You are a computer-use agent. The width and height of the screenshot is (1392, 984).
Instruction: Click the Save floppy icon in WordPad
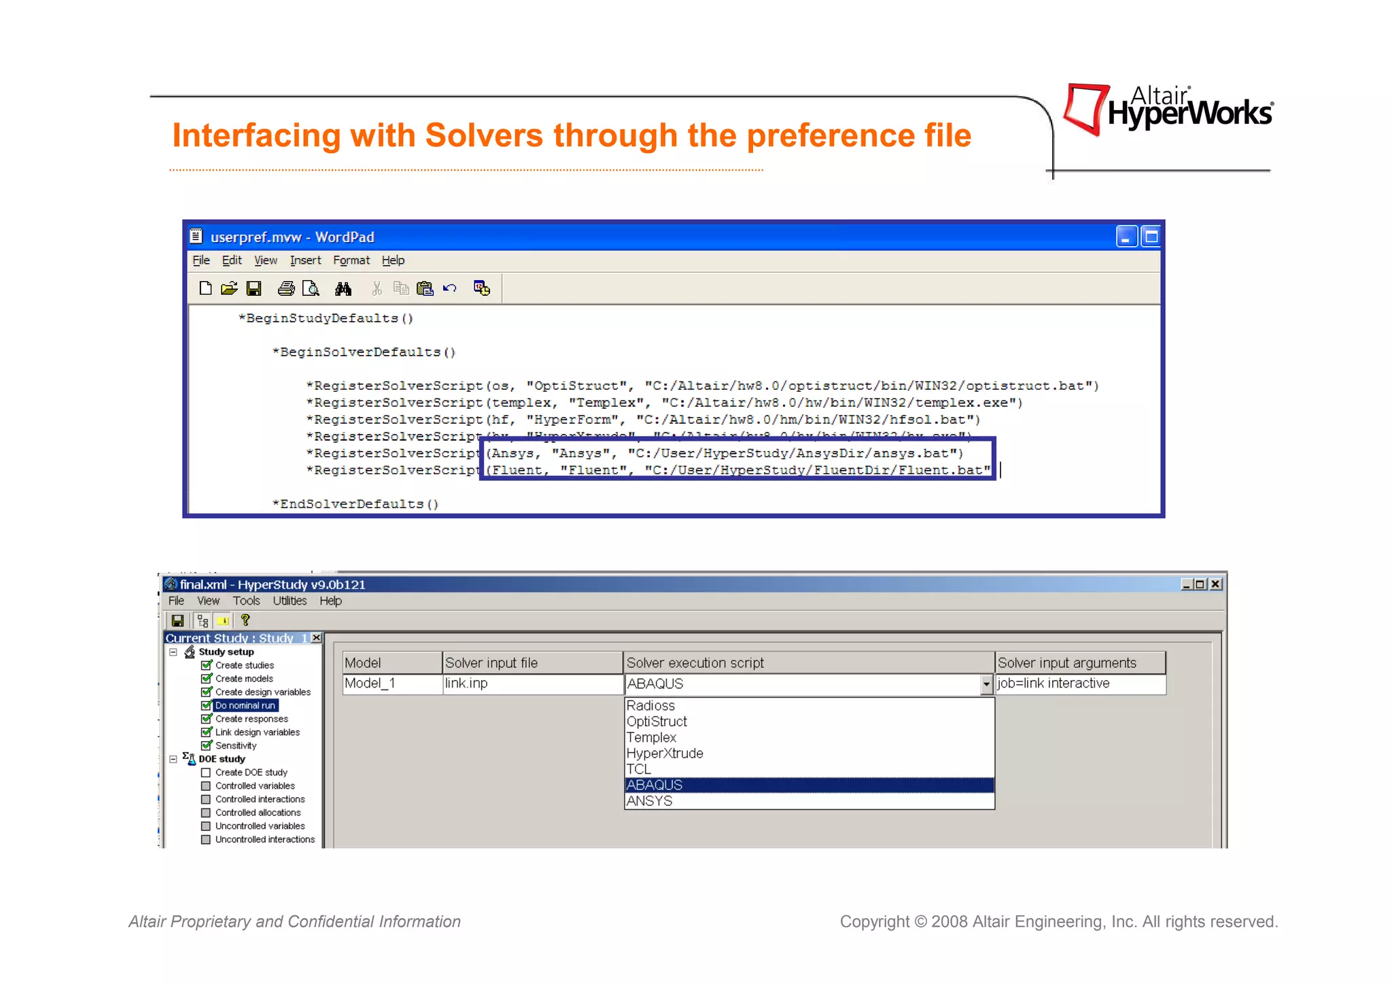(x=254, y=288)
